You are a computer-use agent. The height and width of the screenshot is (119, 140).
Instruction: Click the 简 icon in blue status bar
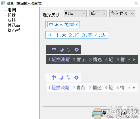point(66,25)
